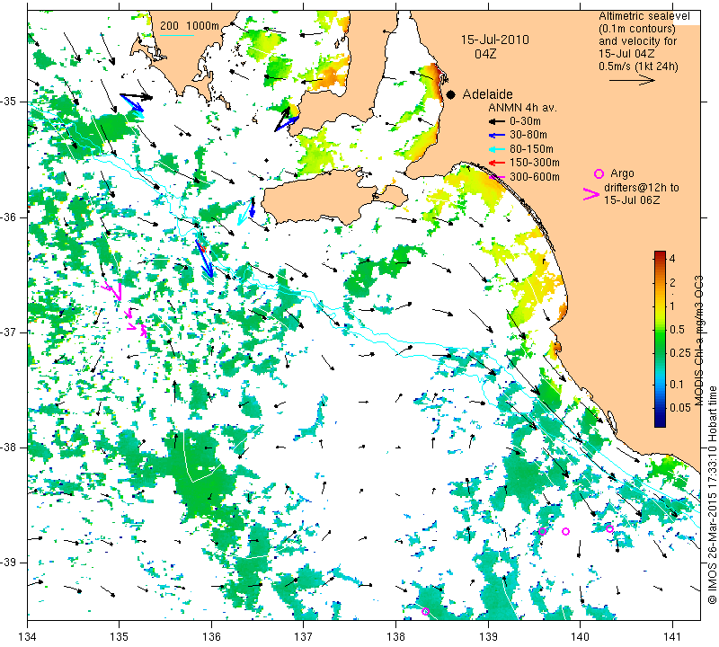Screen dimensions: 719x647
Task: Click the MODIS Chl-a mg/m3 colorbar title
Action: click(698, 341)
